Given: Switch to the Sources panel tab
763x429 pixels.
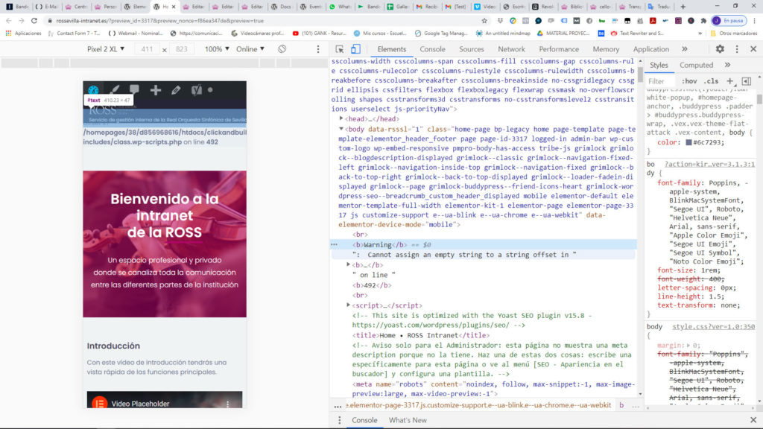Looking at the screenshot, I should coord(472,49).
